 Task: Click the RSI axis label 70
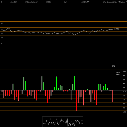2,29
